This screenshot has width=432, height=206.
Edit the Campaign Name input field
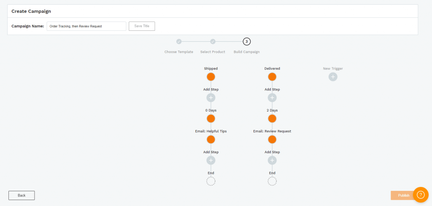tap(86, 26)
